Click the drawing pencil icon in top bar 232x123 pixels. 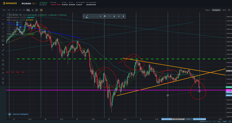[32, 10]
